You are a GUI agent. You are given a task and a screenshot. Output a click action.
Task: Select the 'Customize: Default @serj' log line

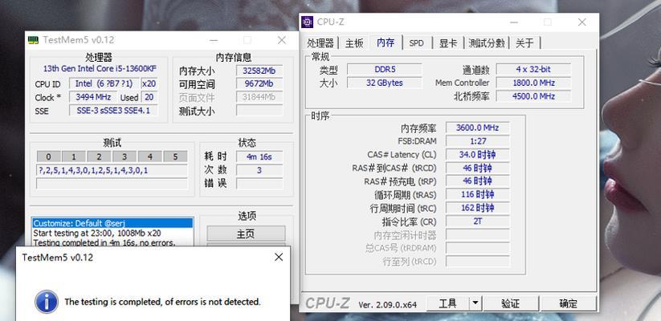112,223
